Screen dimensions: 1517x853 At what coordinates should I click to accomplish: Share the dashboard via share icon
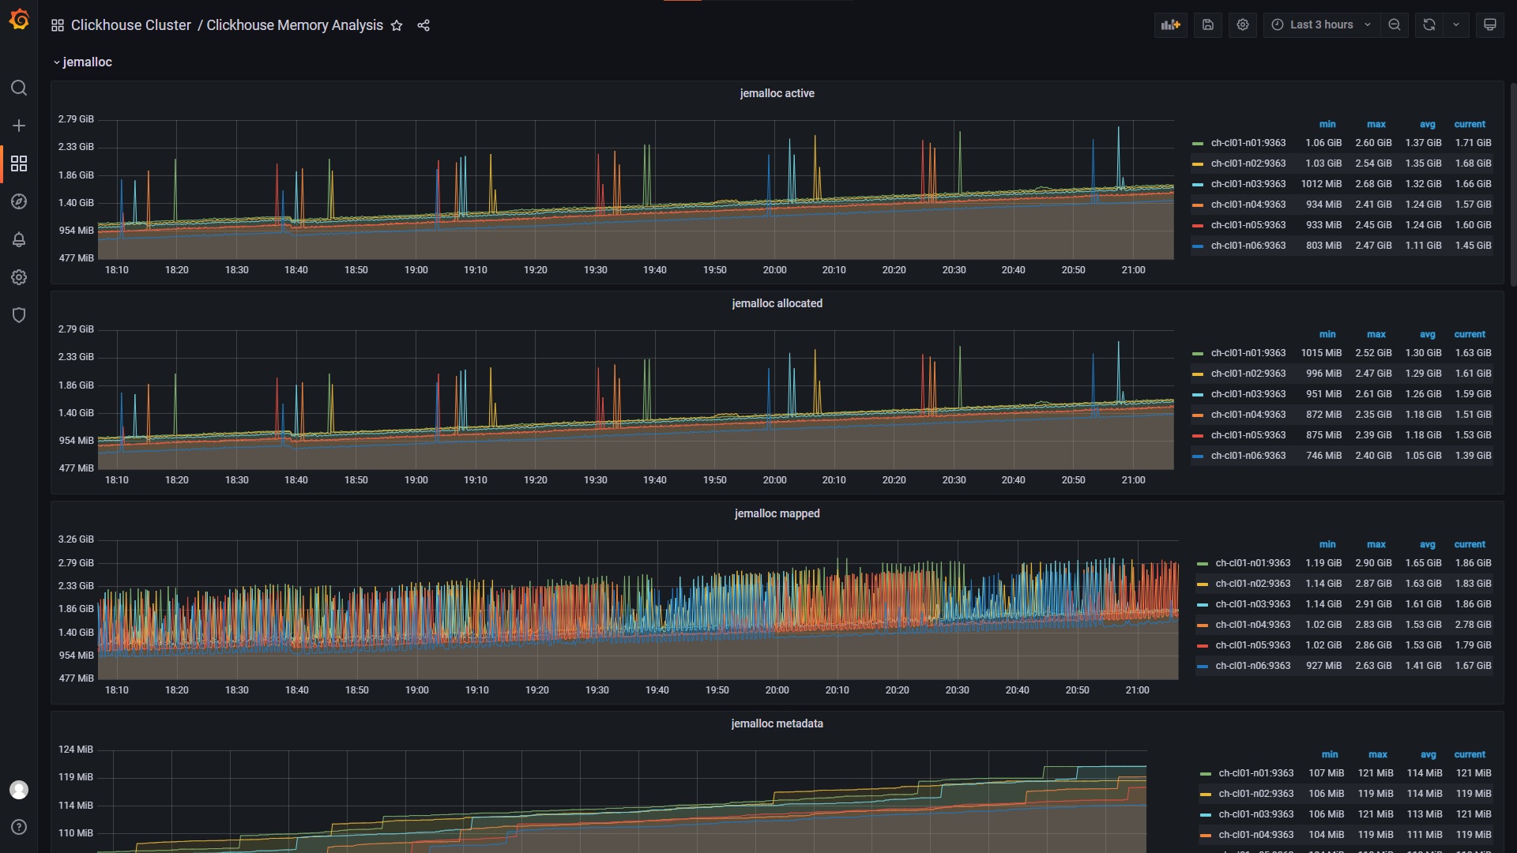(423, 25)
